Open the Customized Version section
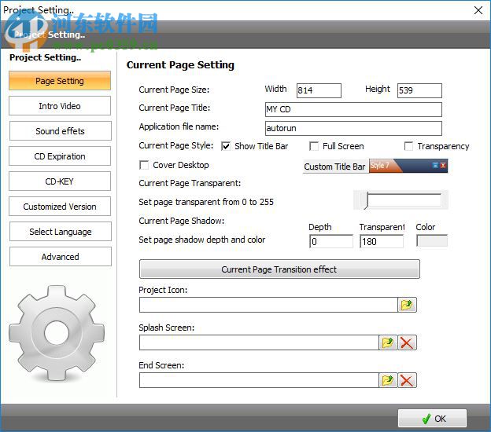This screenshot has height=432, width=491. click(60, 207)
